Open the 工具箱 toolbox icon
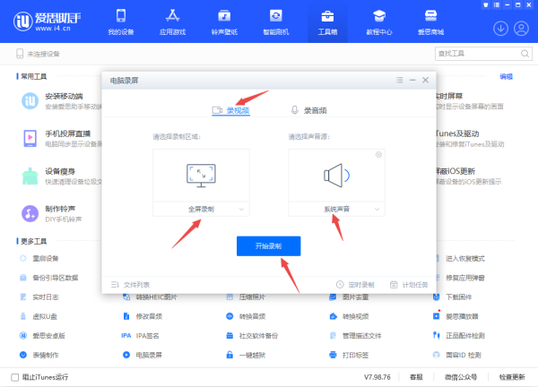Viewport: 538px width, 387px height. (x=327, y=16)
